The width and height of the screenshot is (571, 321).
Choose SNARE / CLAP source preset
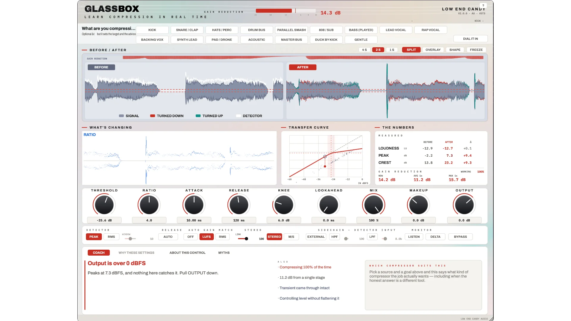click(187, 30)
